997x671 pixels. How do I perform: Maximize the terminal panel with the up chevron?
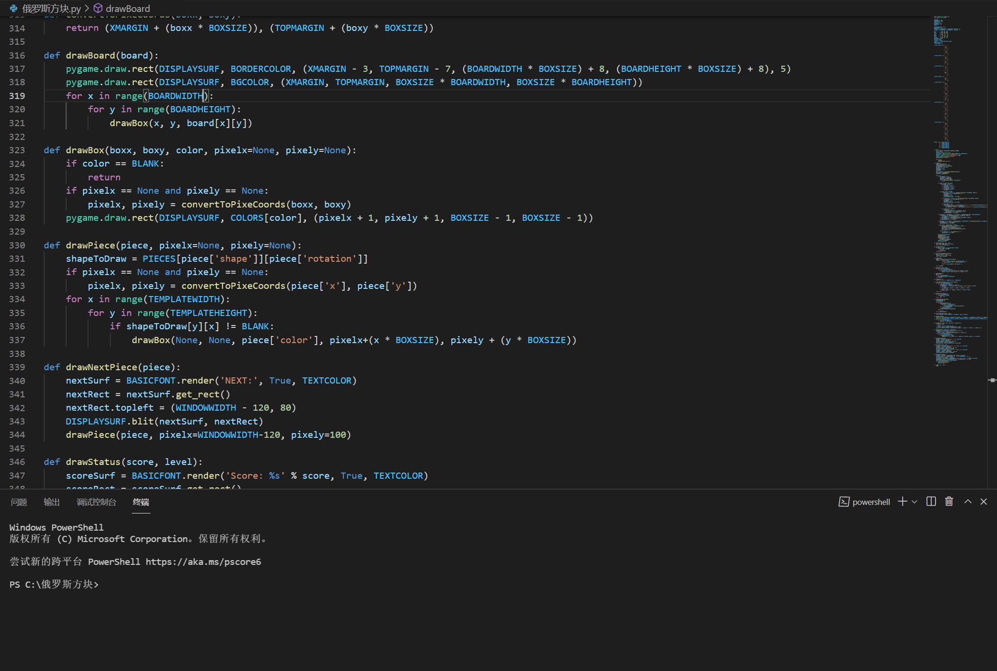[x=967, y=502]
